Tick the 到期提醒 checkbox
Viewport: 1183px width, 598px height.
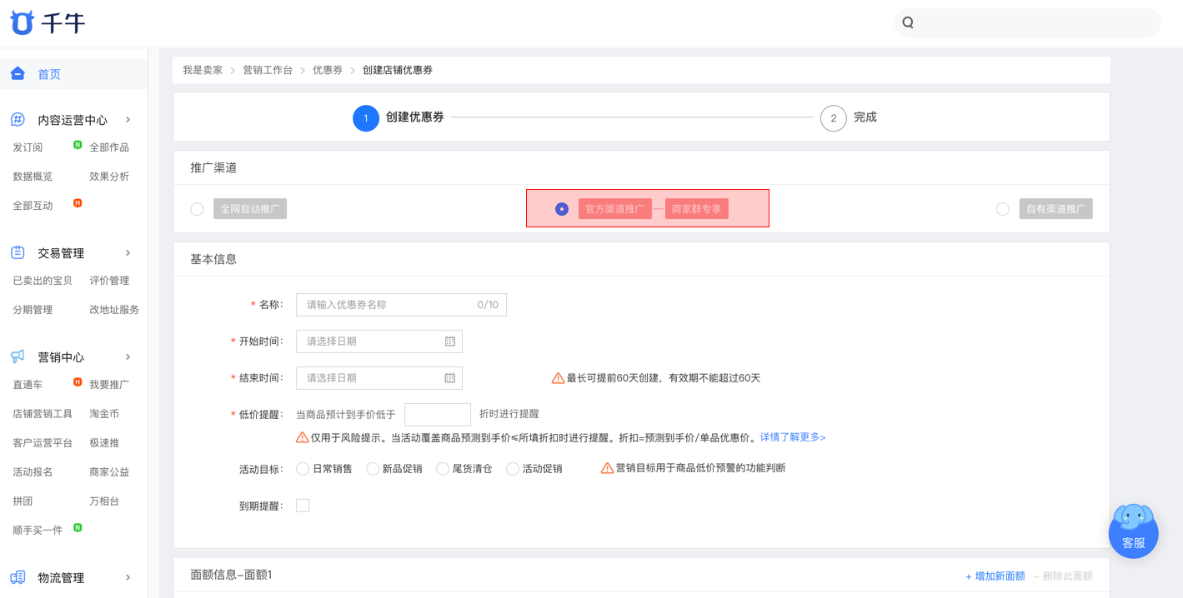pyautogui.click(x=303, y=506)
